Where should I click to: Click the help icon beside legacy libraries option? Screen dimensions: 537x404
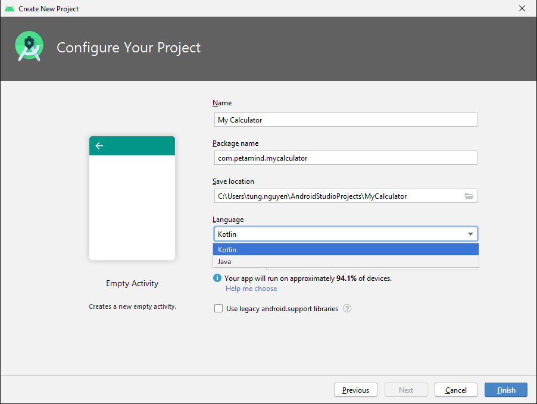tap(346, 308)
